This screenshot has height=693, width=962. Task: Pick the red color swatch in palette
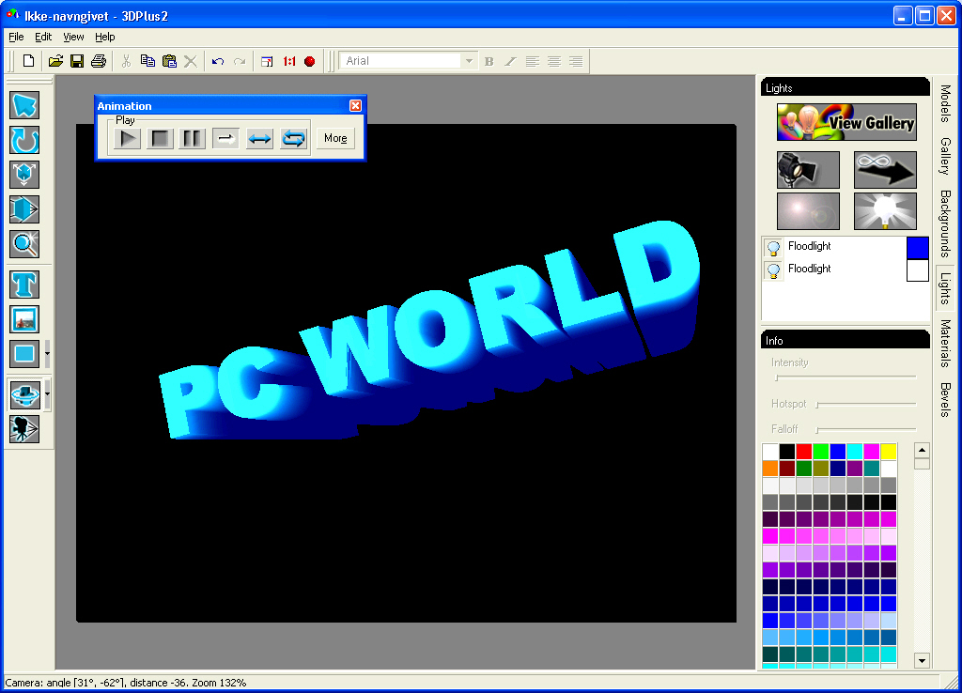tap(803, 452)
